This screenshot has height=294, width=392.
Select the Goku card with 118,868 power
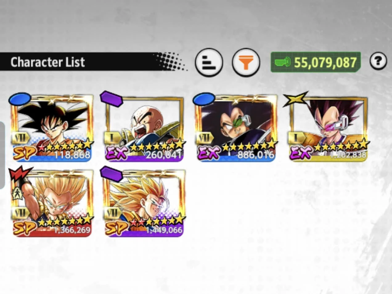[x=52, y=128]
